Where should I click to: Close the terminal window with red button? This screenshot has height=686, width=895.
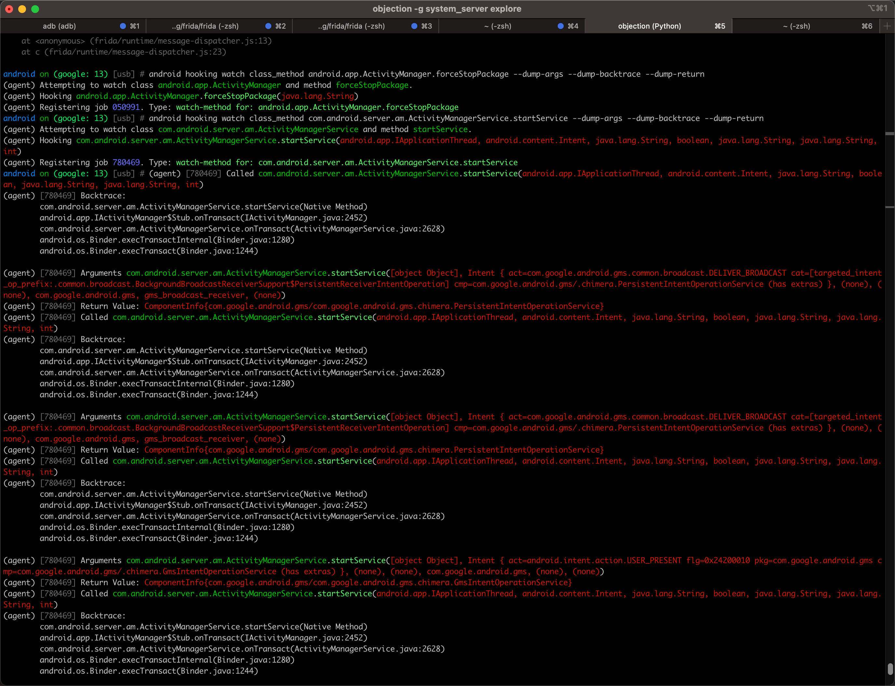(x=9, y=9)
